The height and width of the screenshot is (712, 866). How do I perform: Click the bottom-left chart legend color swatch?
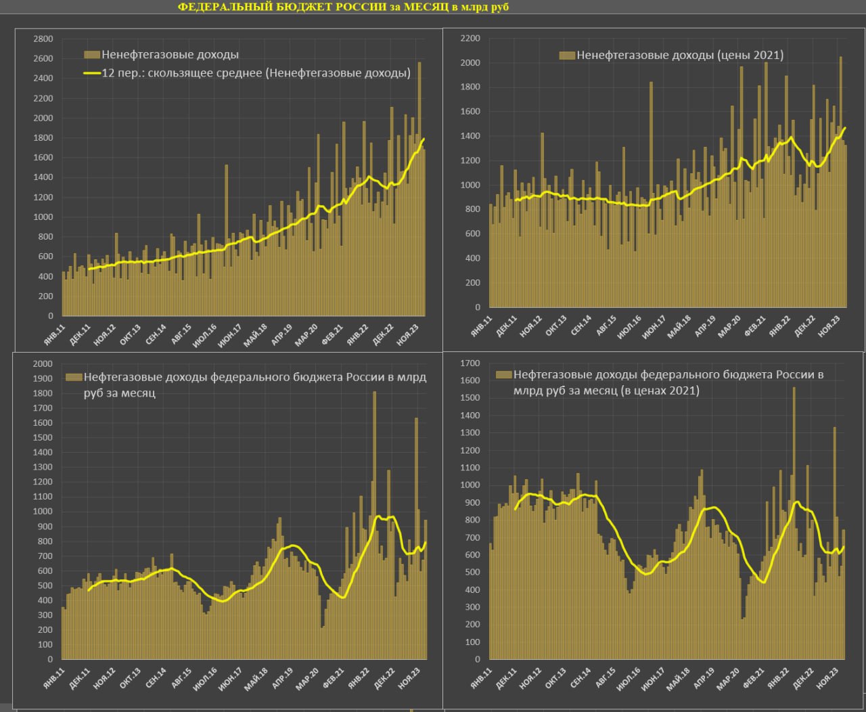click(74, 378)
